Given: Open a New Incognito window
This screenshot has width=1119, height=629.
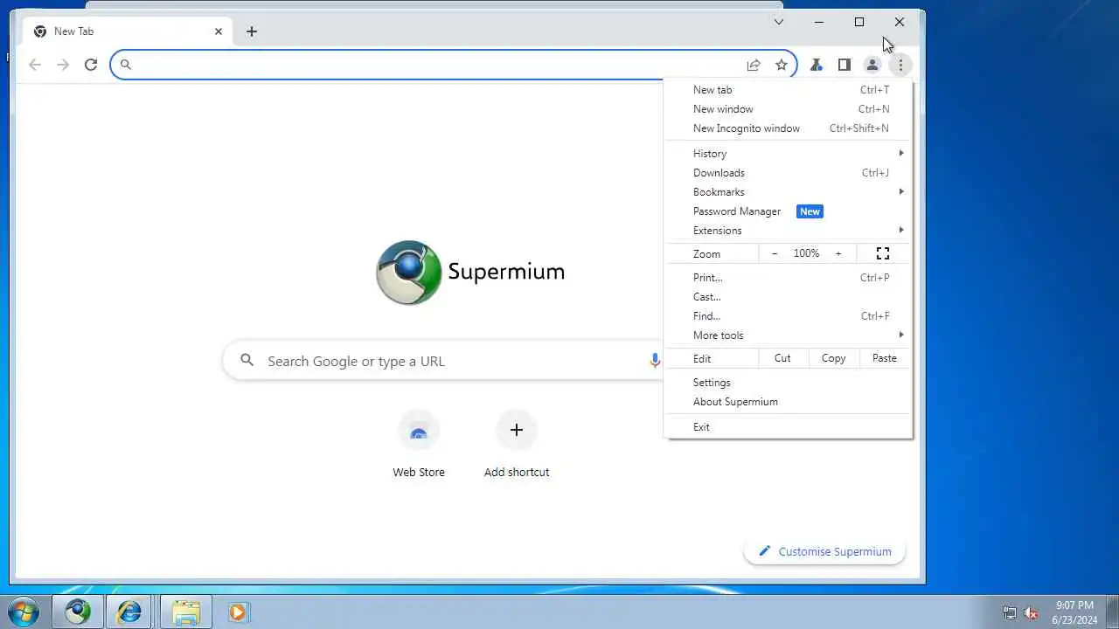Looking at the screenshot, I should 788,128.
